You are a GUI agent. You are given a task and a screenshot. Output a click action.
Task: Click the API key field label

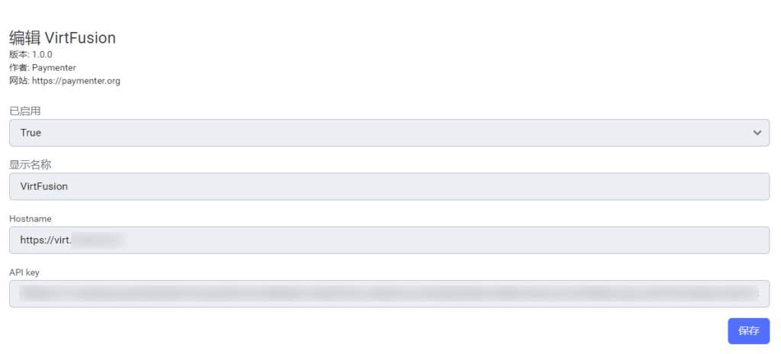point(24,272)
